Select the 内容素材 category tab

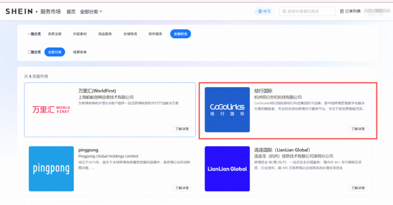point(80,34)
